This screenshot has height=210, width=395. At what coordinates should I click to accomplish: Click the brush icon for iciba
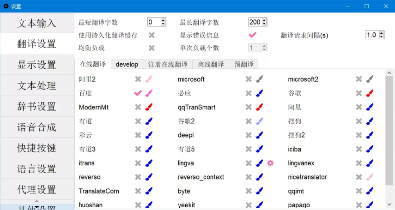(x=370, y=150)
